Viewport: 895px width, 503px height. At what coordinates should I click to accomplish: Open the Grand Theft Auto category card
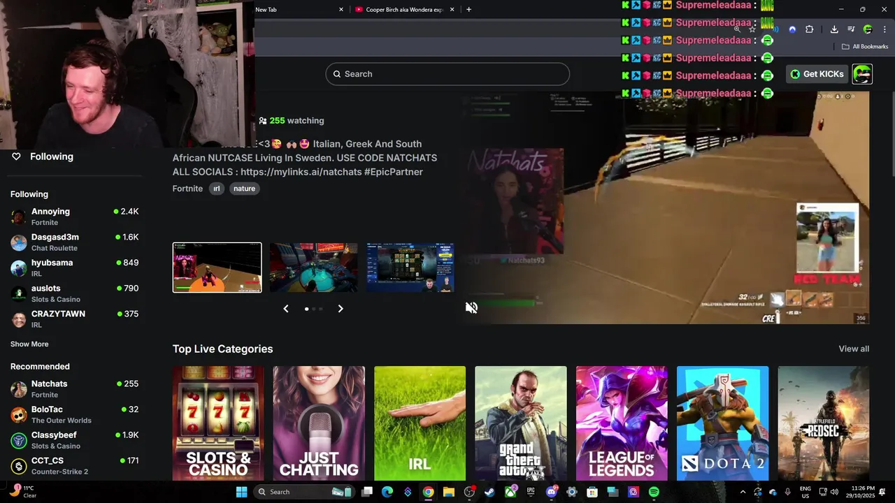click(x=521, y=423)
